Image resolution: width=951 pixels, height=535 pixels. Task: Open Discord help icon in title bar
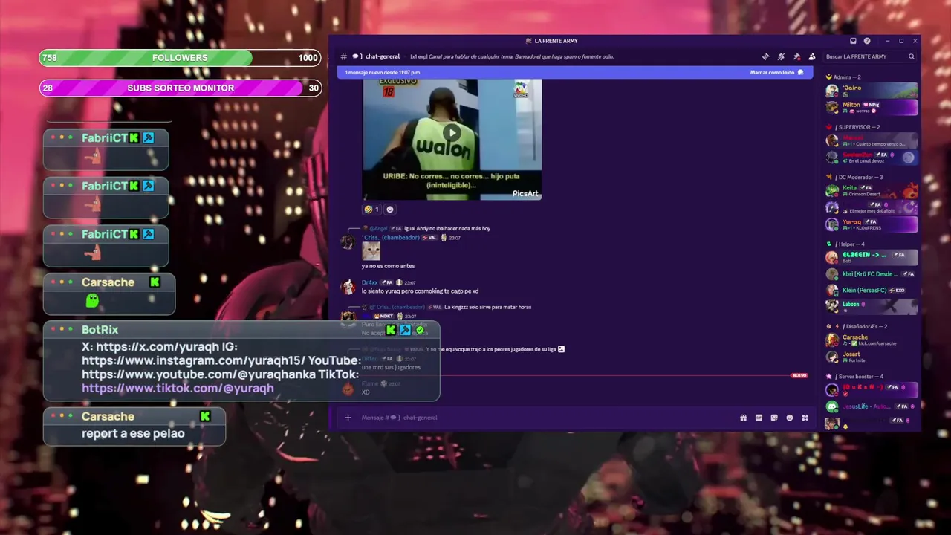click(867, 41)
